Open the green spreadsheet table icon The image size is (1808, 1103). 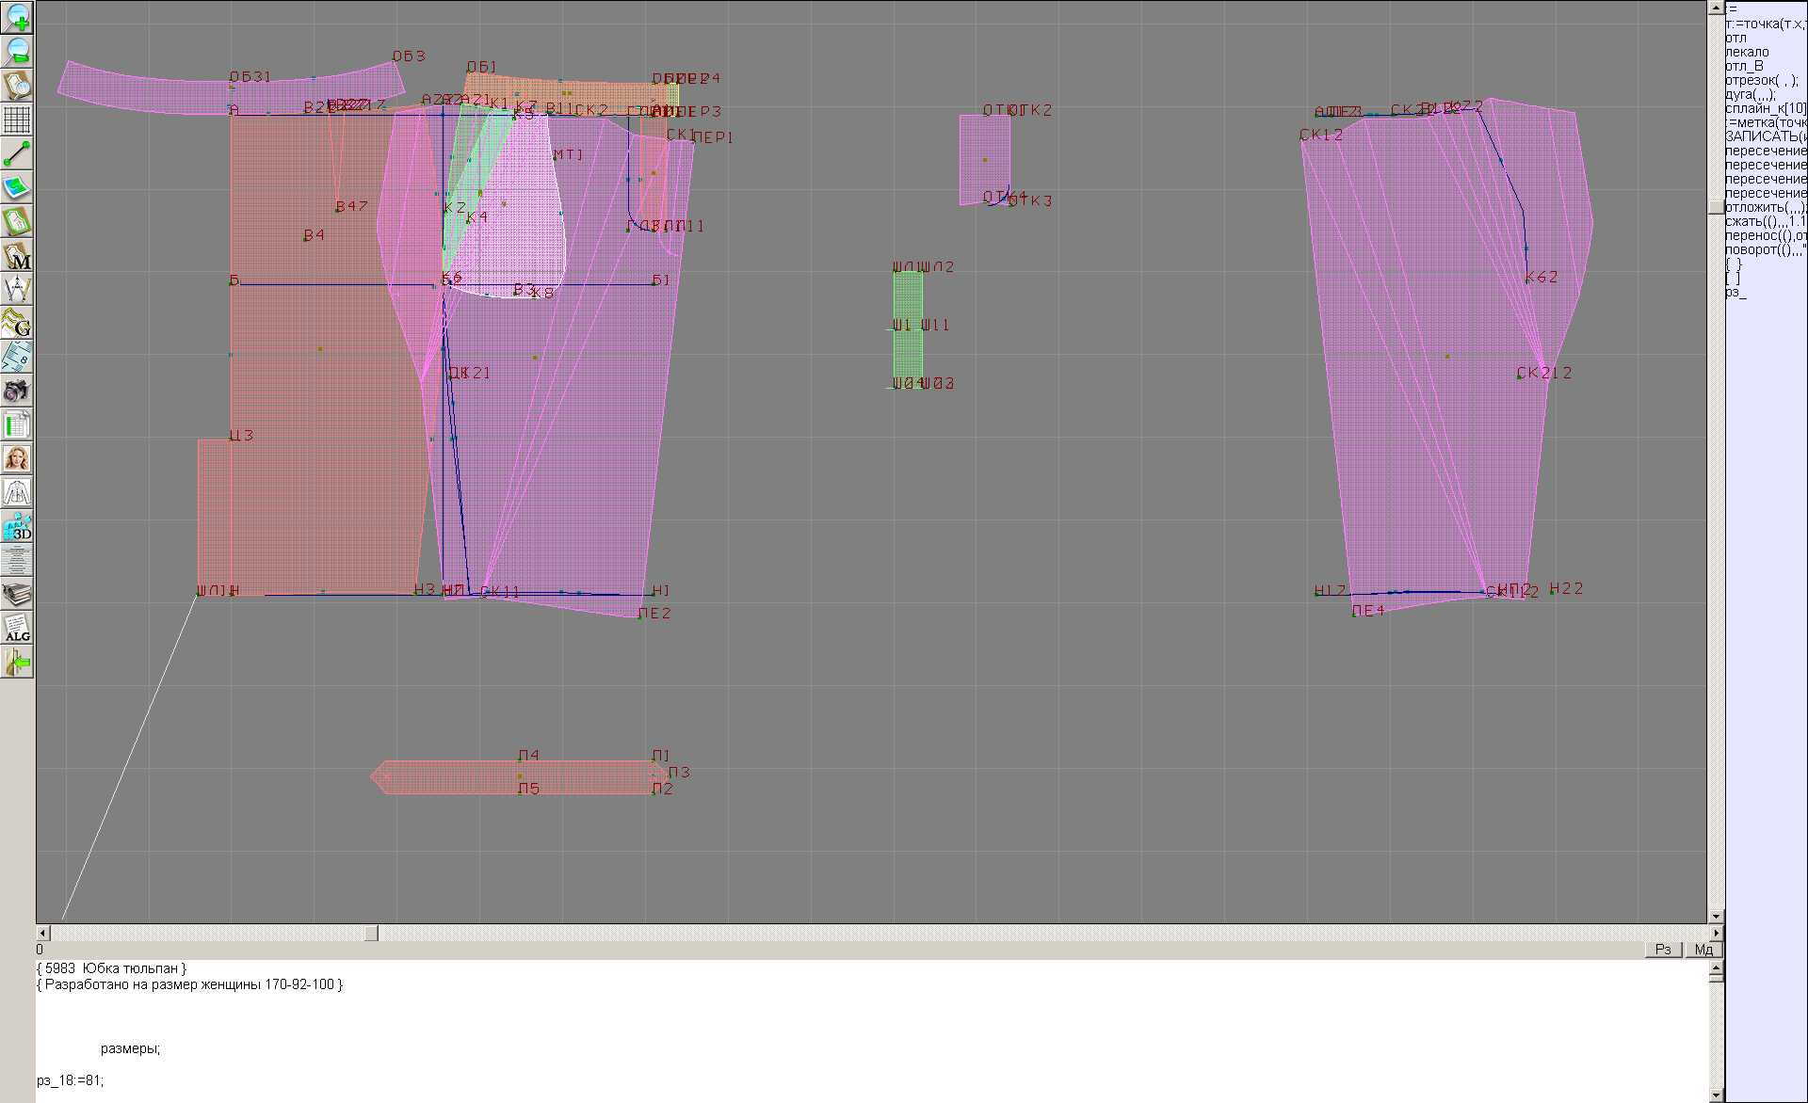17,424
